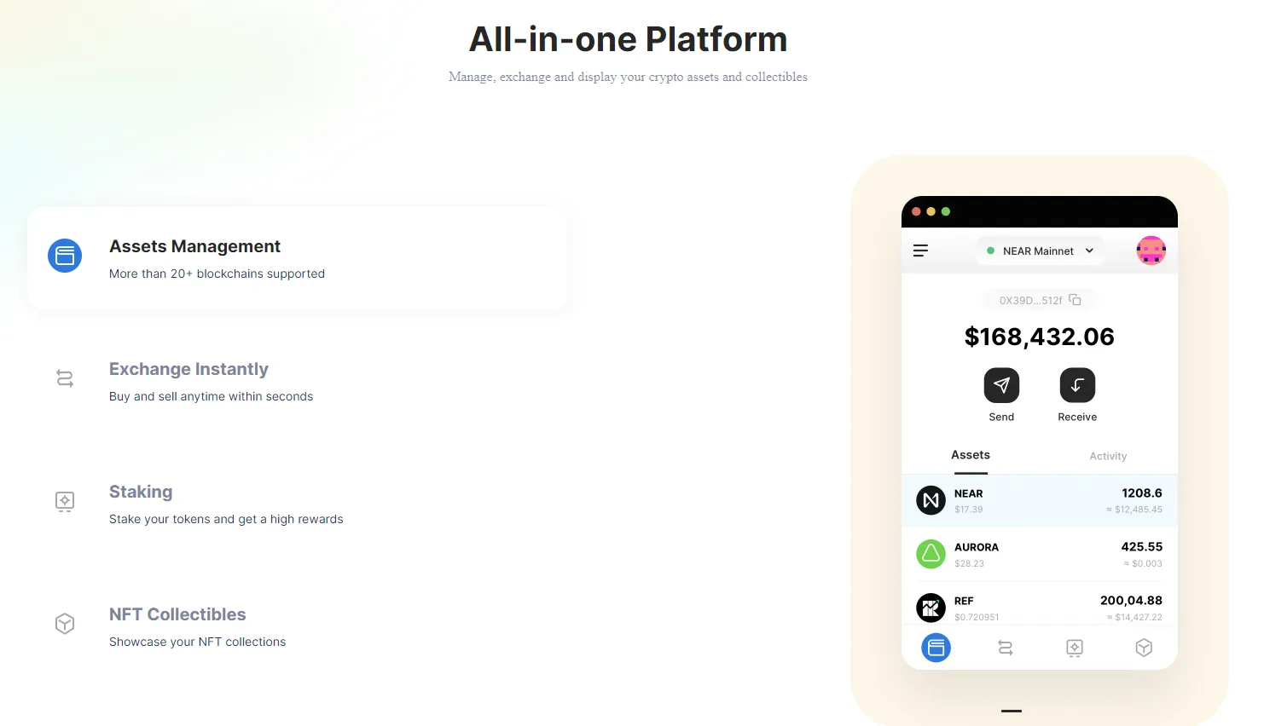Expand the hamburger menu in the wallet header
1264x726 pixels.
pyautogui.click(x=920, y=251)
